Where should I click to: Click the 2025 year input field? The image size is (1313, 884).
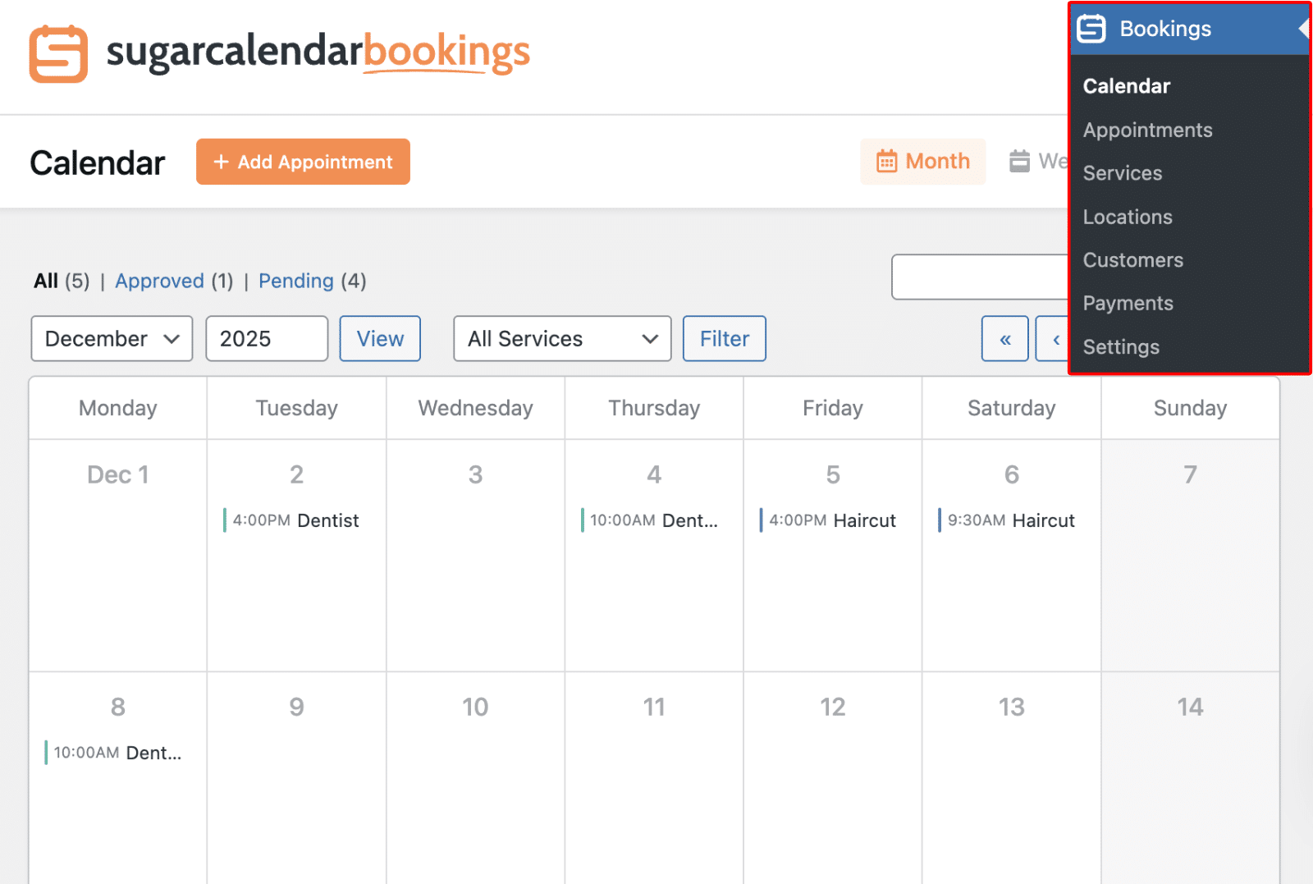tap(266, 338)
